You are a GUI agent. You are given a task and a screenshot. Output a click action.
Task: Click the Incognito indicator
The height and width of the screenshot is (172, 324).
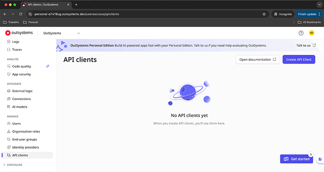point(283,14)
